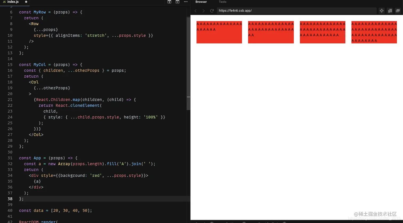Split the editor with the layout icon
403x223 pixels.
pyautogui.click(x=169, y=2)
